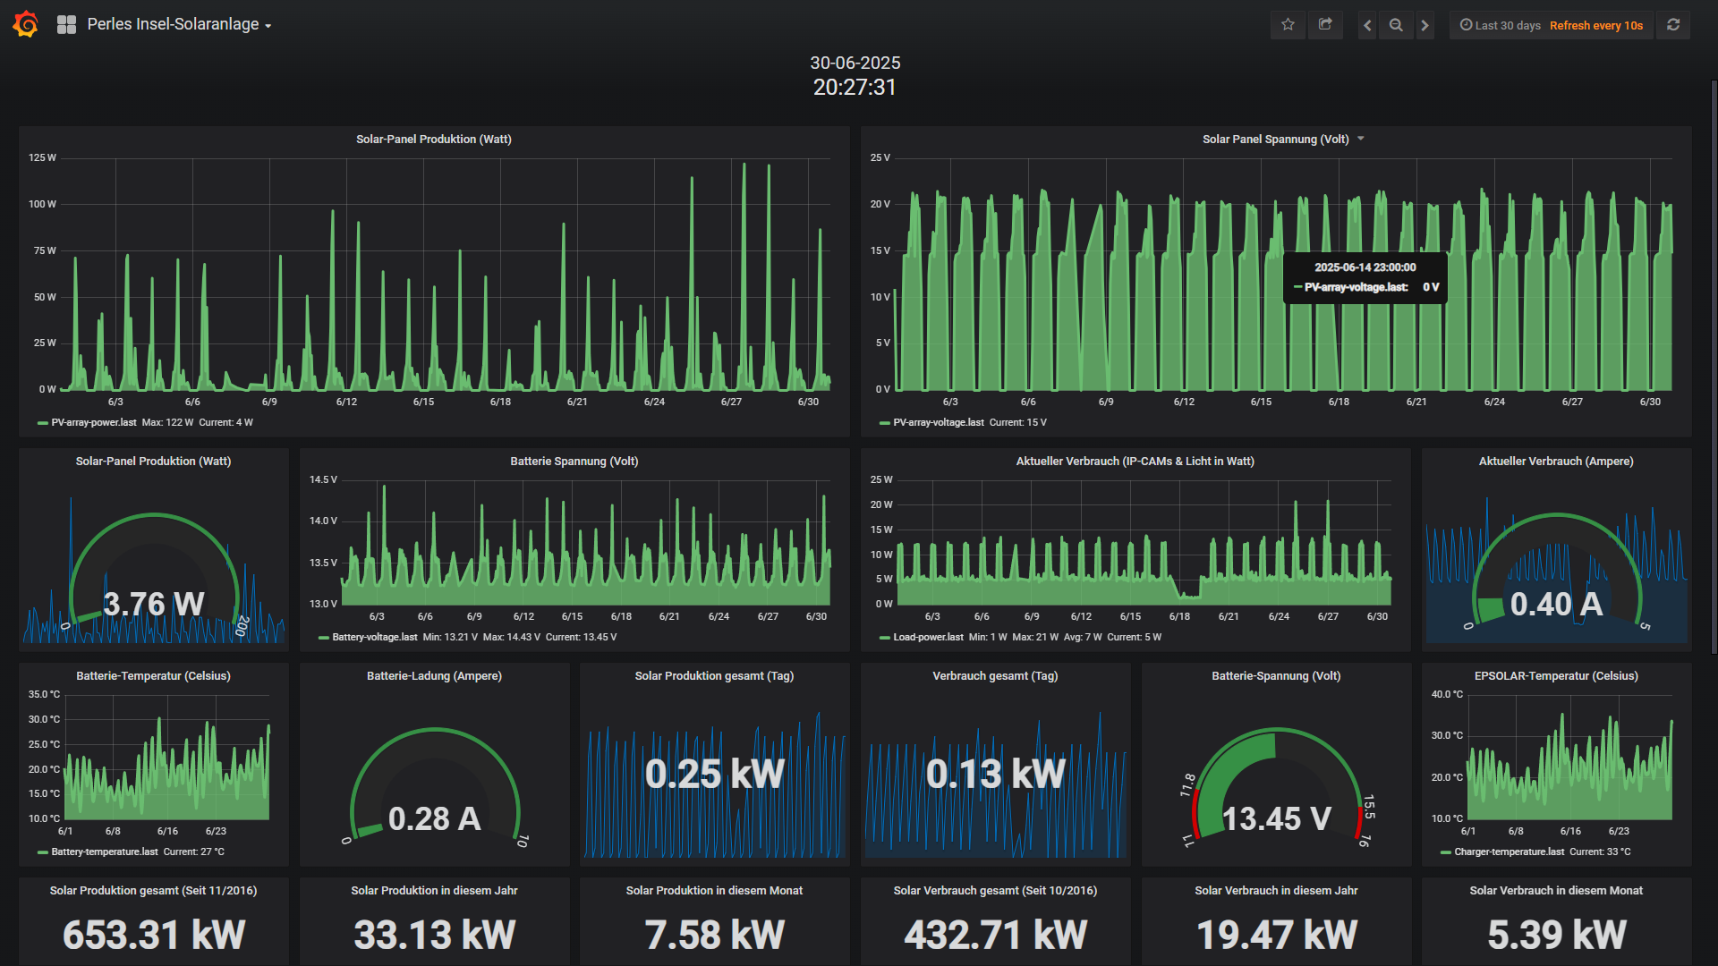Star this dashboard as favorite
1718x966 pixels.
point(1288,25)
